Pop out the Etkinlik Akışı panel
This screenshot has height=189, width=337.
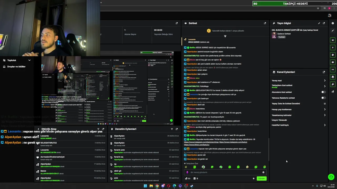[x=103, y=129]
